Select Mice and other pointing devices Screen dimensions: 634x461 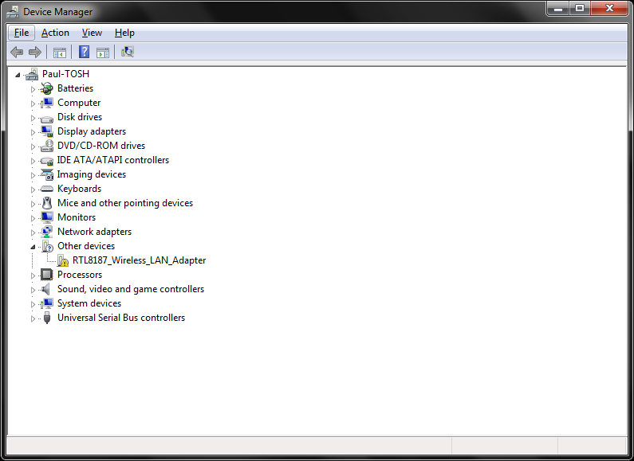[124, 203]
